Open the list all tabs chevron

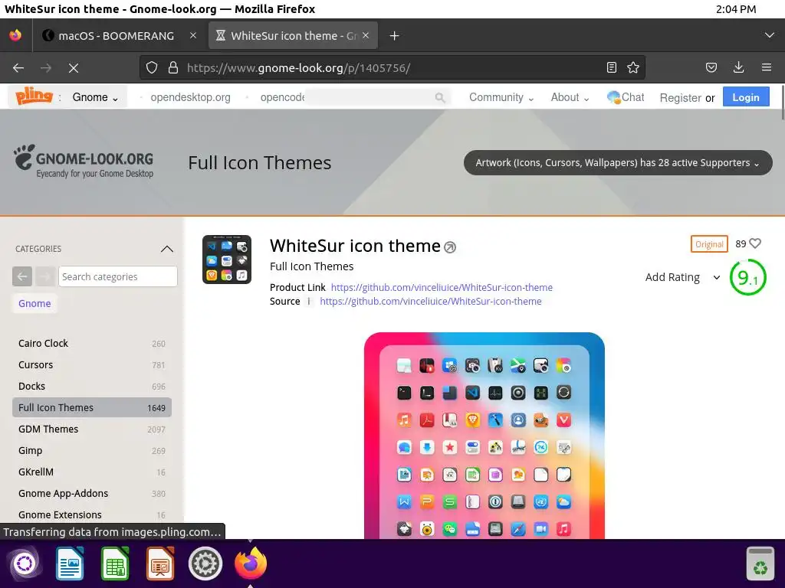pos(770,35)
